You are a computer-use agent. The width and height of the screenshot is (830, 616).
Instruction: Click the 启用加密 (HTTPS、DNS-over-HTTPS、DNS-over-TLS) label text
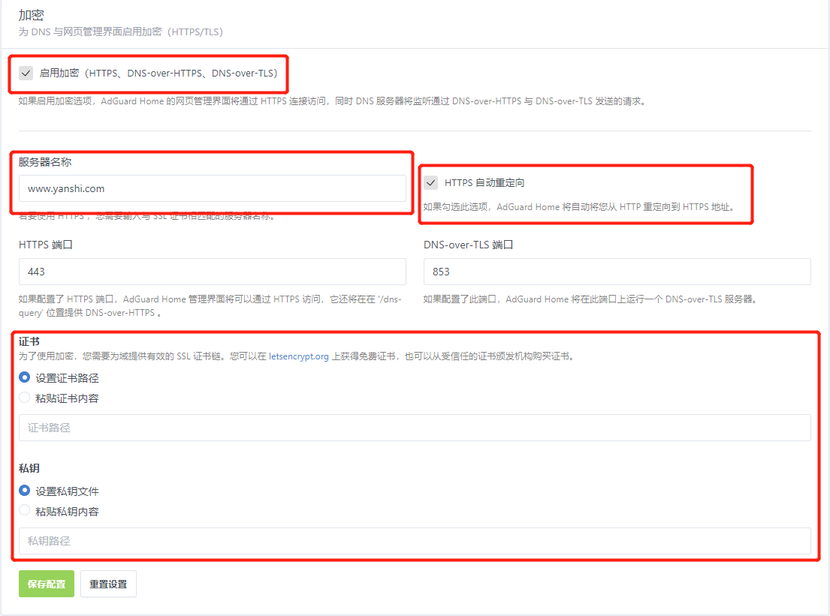(x=158, y=74)
